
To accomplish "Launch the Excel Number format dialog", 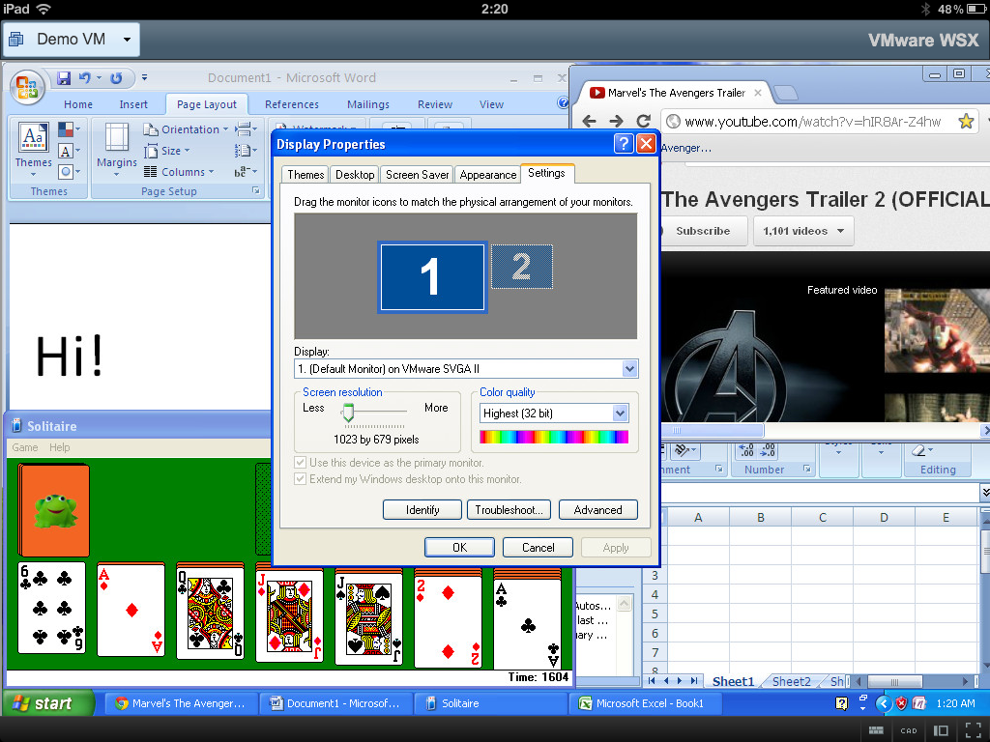I will (806, 469).
